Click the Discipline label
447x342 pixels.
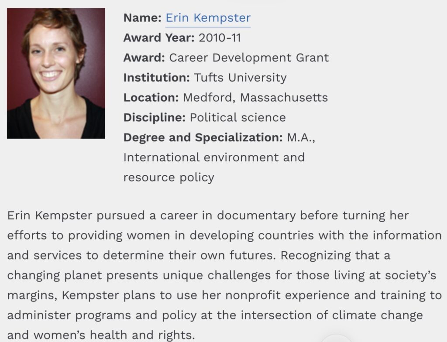tap(155, 117)
